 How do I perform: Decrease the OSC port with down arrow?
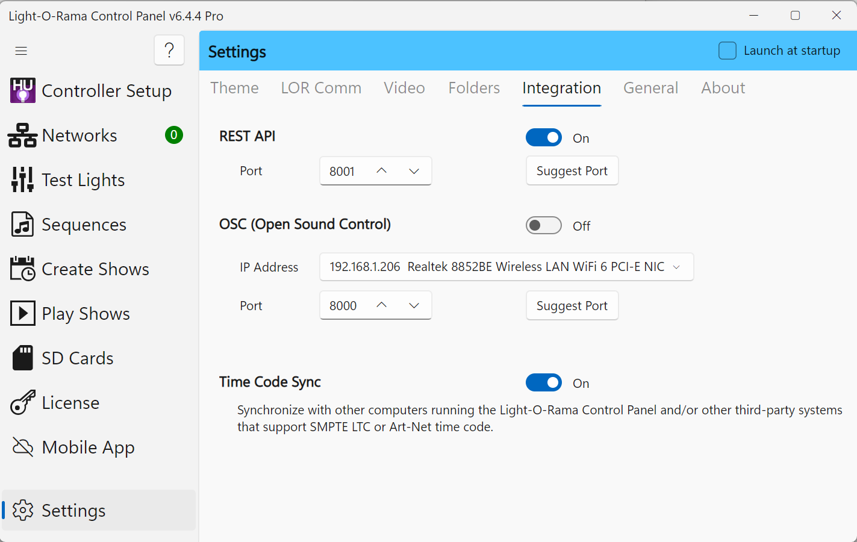tap(414, 306)
